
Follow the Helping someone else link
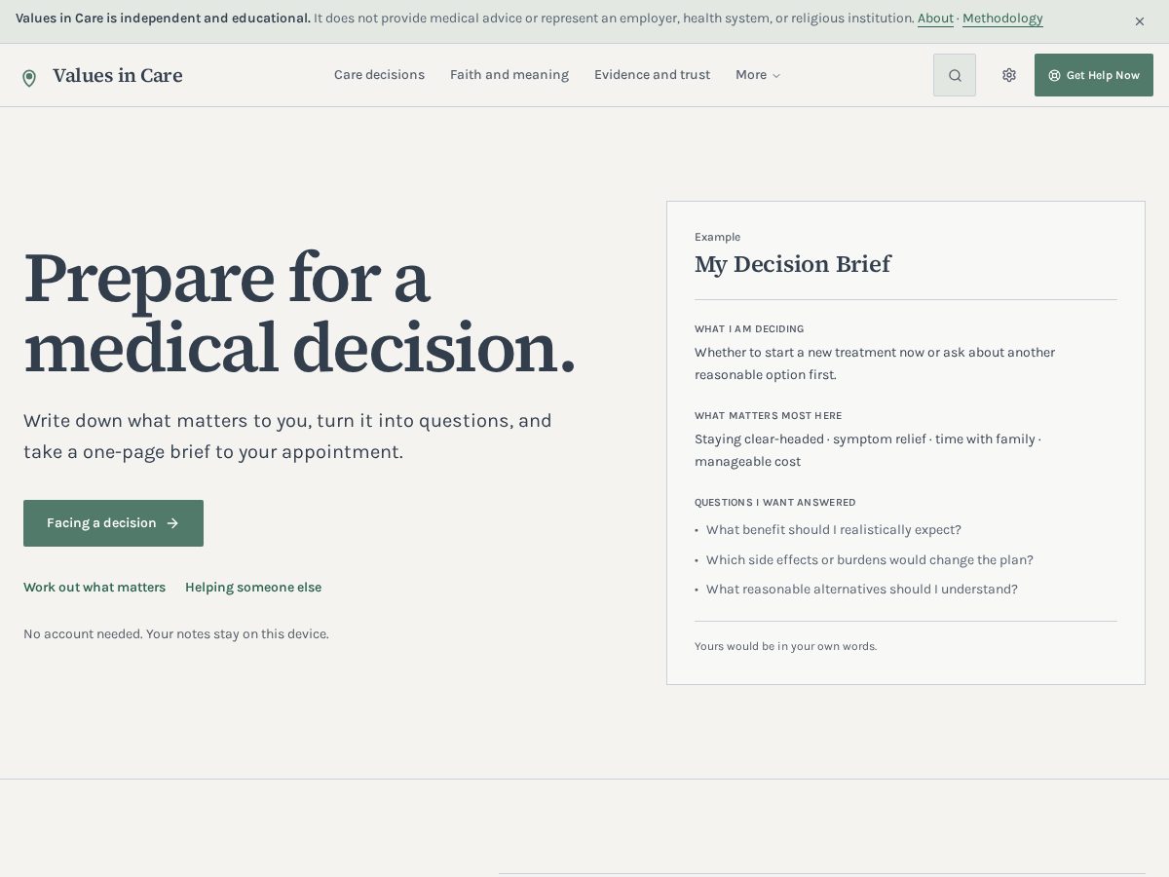click(253, 588)
